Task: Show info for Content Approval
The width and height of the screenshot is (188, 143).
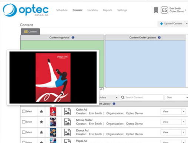Action: 73,38
